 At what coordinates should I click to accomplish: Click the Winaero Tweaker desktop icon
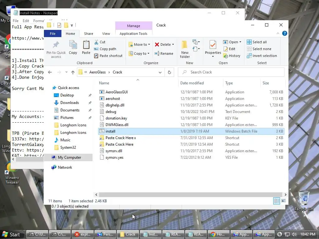[x=12, y=173]
